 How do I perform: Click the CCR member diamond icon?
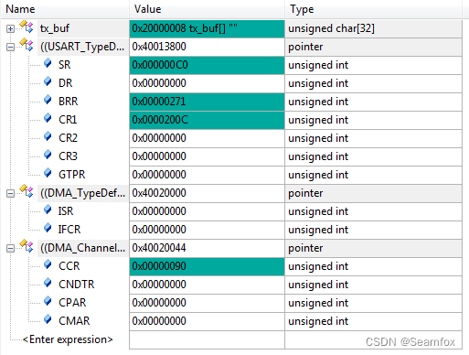[48, 264]
